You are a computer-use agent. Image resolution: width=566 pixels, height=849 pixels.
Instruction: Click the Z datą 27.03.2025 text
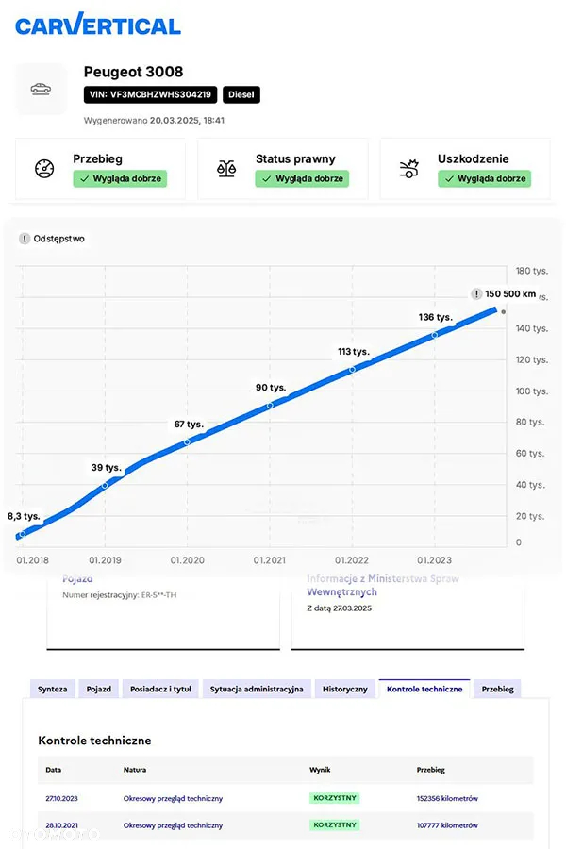click(339, 608)
